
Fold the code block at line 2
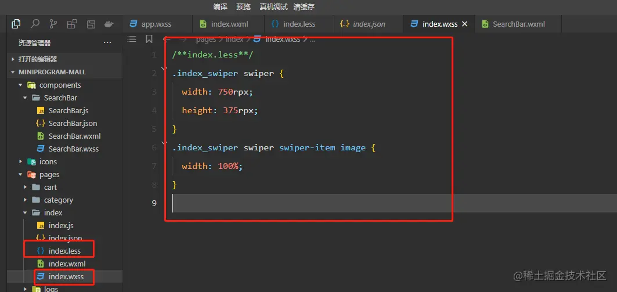point(164,70)
